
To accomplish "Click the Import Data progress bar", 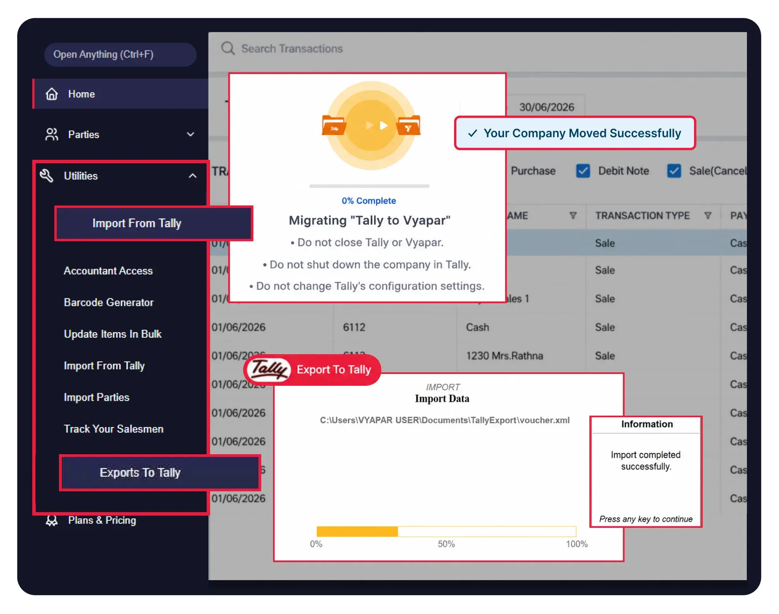I will (x=446, y=531).
